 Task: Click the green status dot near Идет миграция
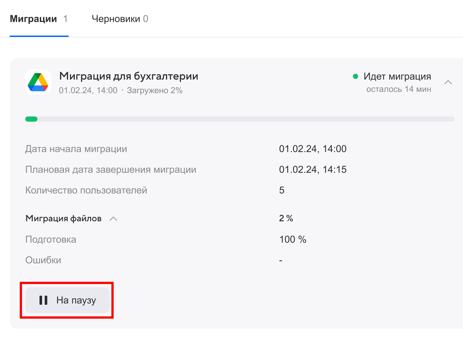click(355, 76)
